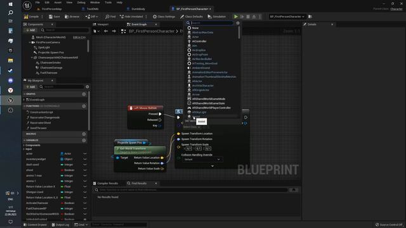Select the FirstPersonCamera component
Viewport: 406px width, 228px height.
point(48,42)
